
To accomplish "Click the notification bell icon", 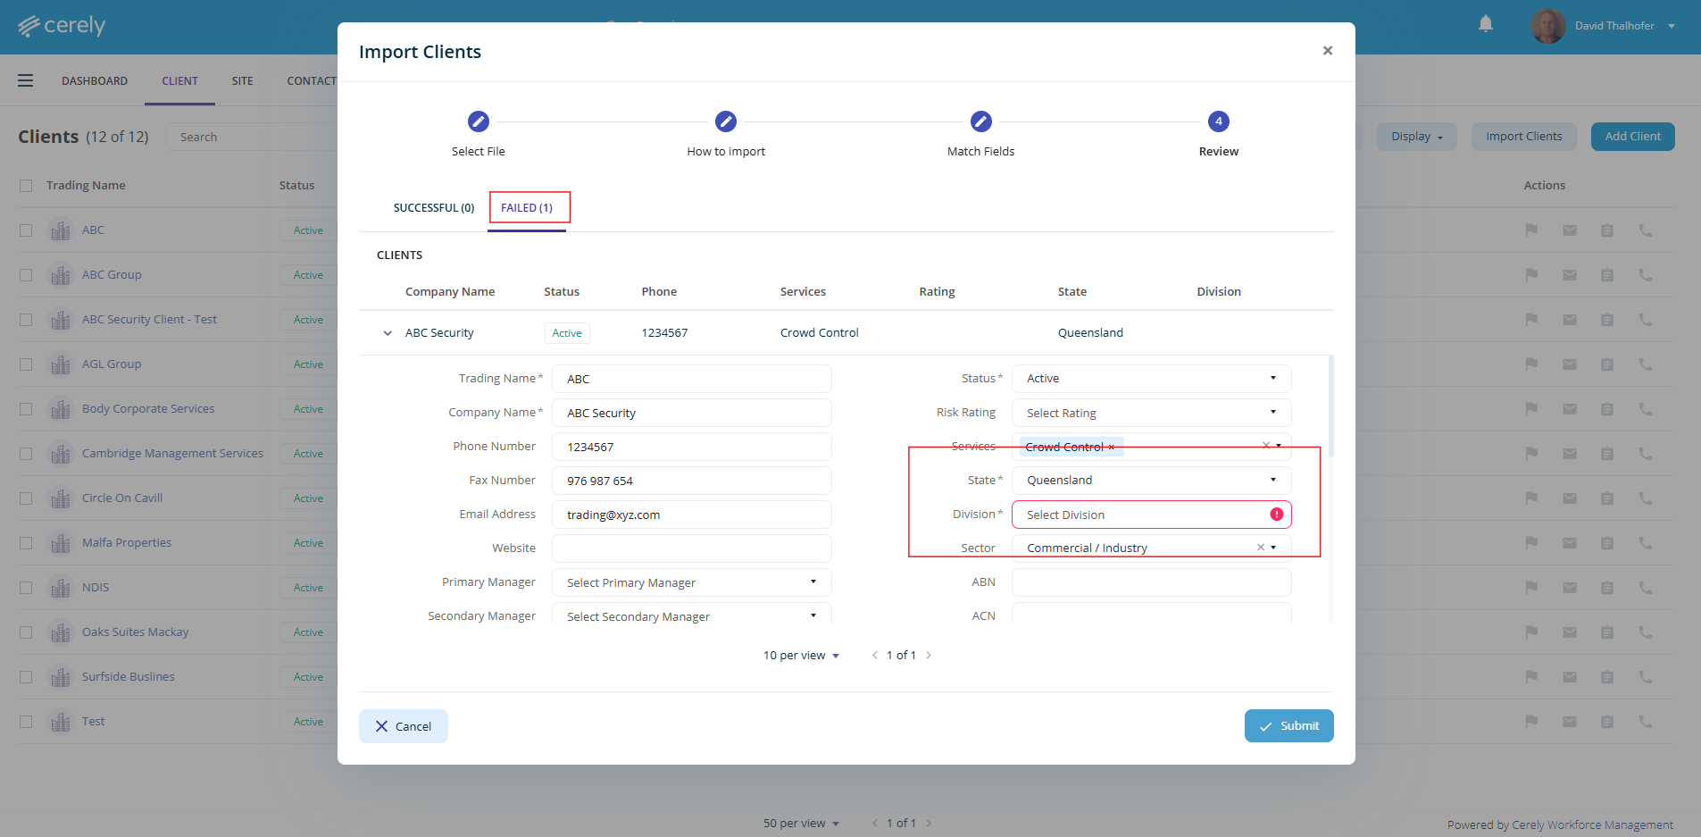I will (1485, 24).
